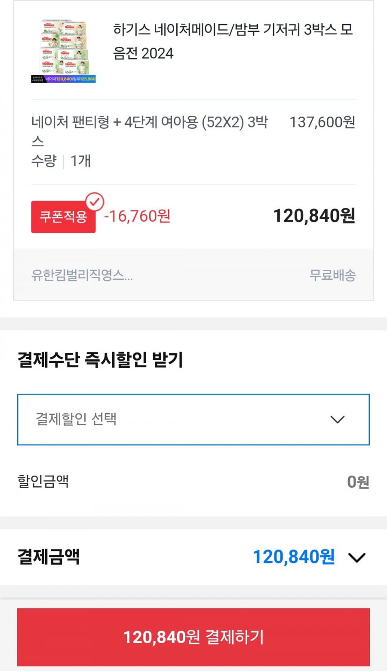Tap the blue 120,840원 payment amount
The height and width of the screenshot is (671, 387).
[293, 557]
